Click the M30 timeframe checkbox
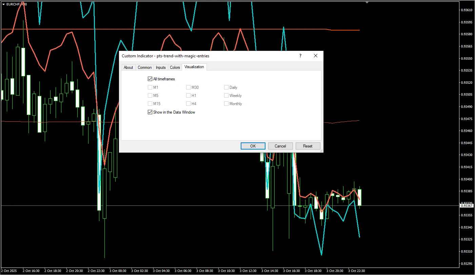 point(188,87)
